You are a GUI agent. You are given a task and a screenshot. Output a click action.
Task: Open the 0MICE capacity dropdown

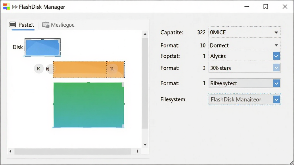click(245, 32)
